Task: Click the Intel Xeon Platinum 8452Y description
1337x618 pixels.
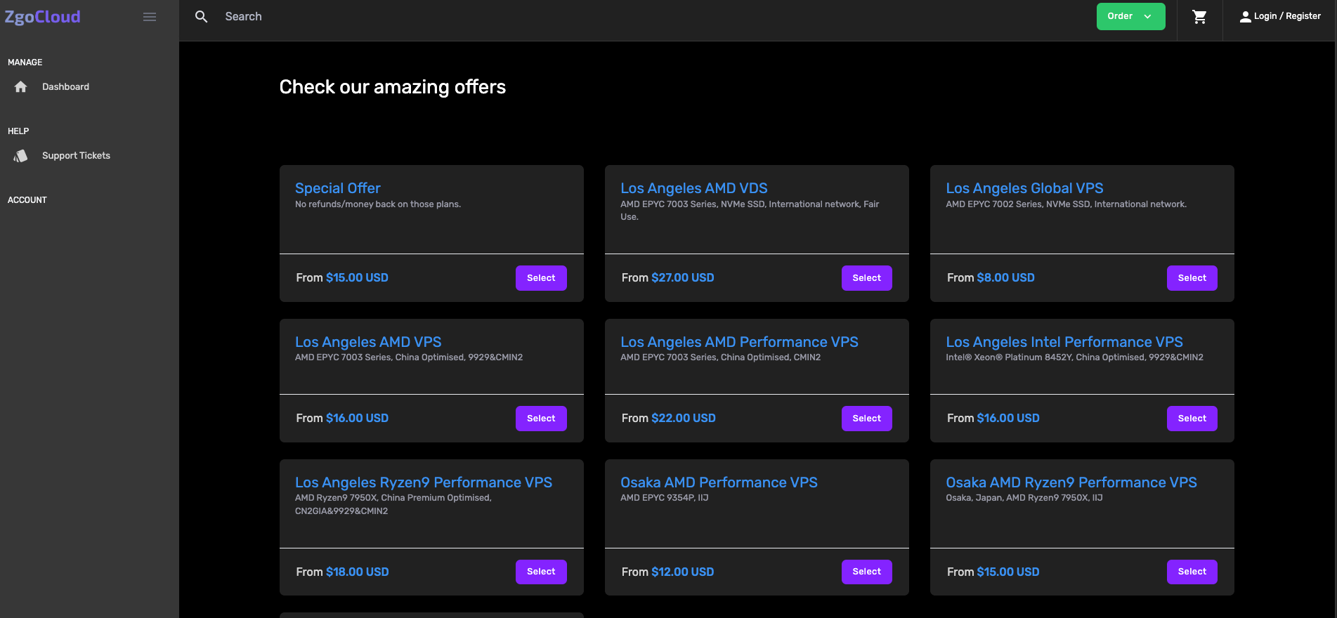Action: [1074, 357]
